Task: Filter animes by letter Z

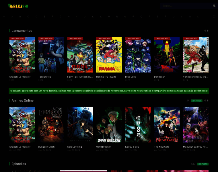Action: pyautogui.click(x=214, y=17)
